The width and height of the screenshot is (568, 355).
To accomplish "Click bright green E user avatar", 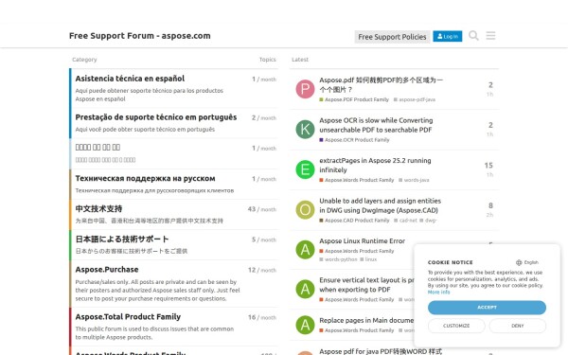I will pyautogui.click(x=305, y=169).
